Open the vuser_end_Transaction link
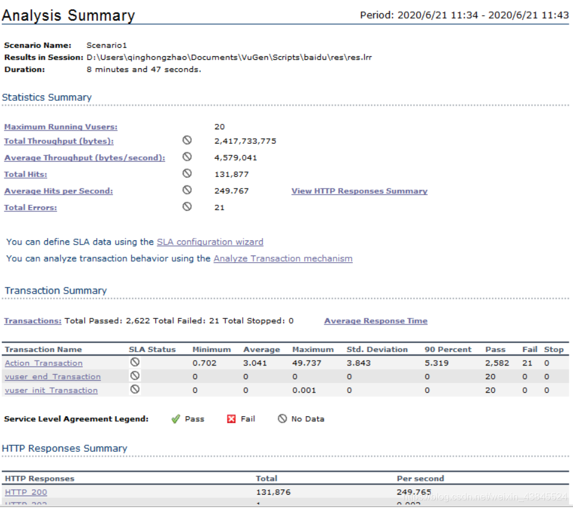 coord(53,377)
